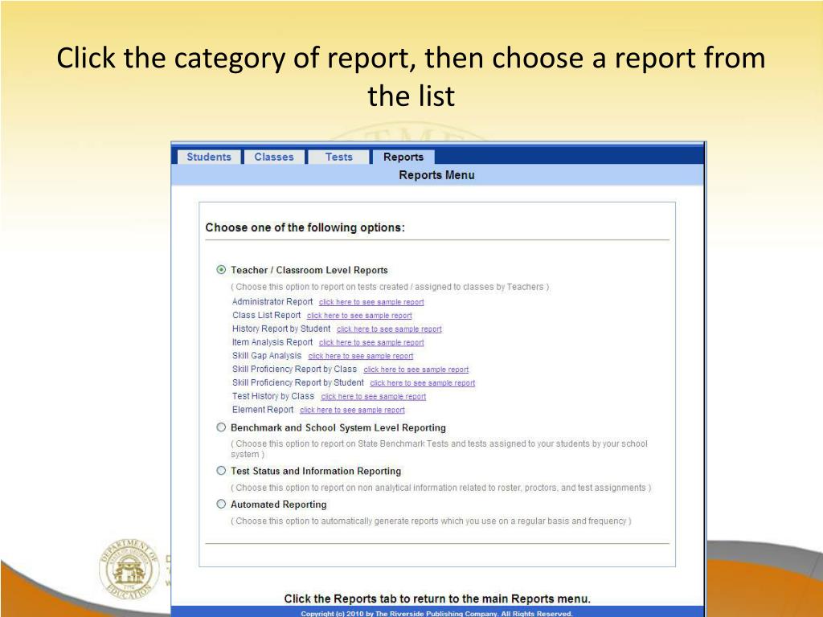Click the description about non analytical information
The height and width of the screenshot is (617, 823).
(x=441, y=488)
